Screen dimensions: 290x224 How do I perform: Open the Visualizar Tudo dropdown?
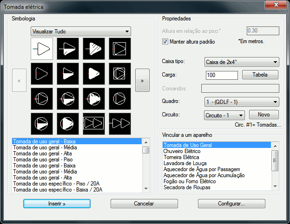click(x=80, y=31)
